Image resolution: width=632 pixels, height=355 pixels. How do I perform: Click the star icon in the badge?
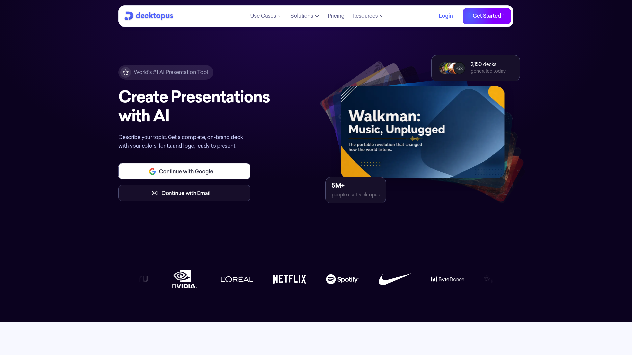point(126,72)
